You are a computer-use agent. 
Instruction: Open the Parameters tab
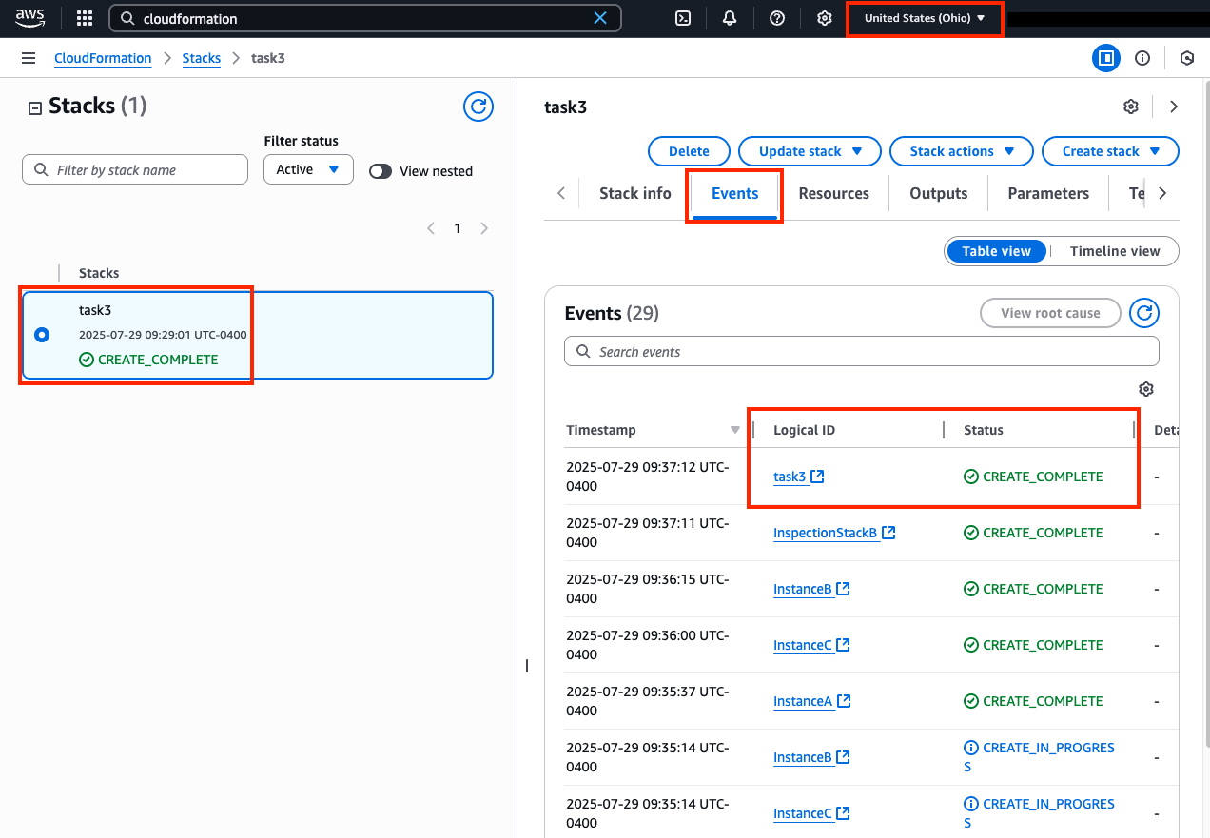(1048, 193)
